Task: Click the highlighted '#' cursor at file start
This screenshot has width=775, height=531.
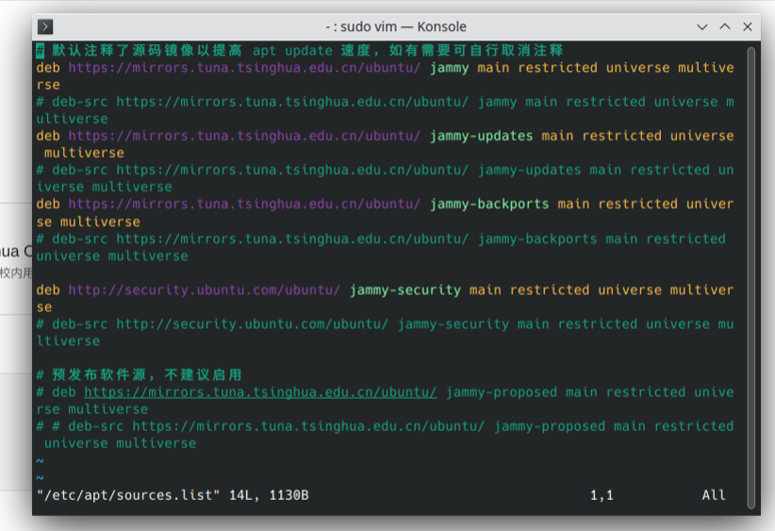Action: pyautogui.click(x=40, y=50)
